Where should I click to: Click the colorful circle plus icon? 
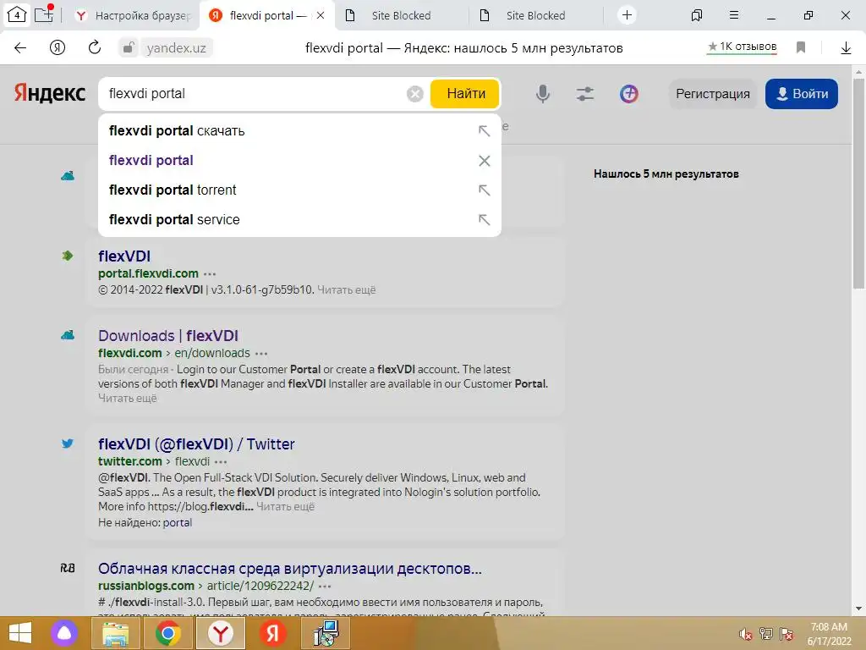pyautogui.click(x=628, y=93)
